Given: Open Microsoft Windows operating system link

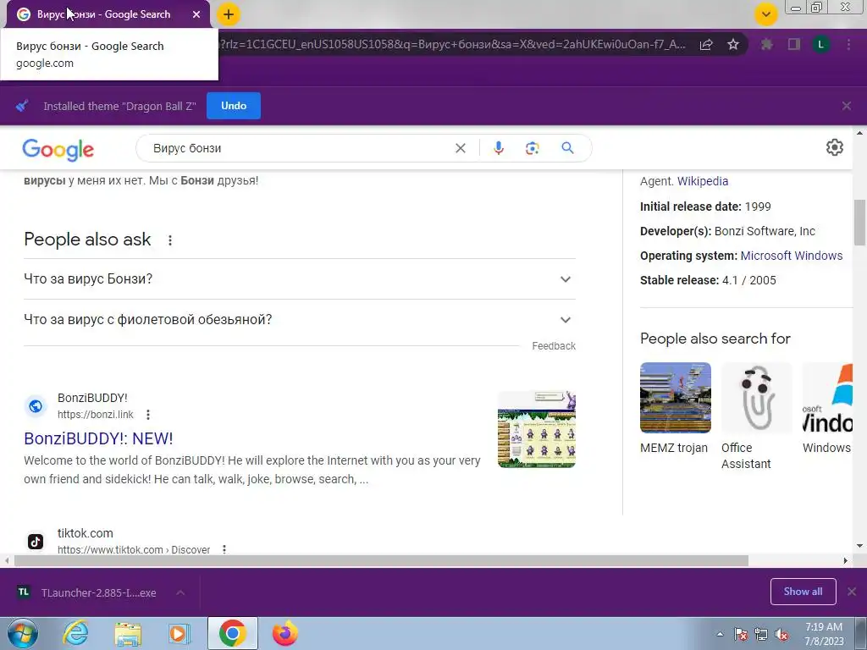Looking at the screenshot, I should click(x=792, y=256).
